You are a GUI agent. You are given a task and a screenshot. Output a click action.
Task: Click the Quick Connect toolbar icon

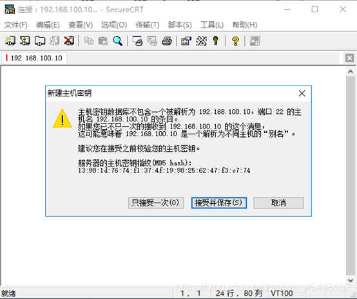tap(25, 41)
